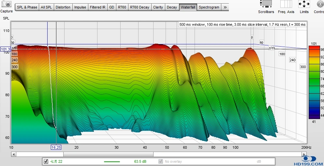This screenshot has width=324, height=166.
Task: Click the green trace line sample in legend
Action: coord(112,161)
